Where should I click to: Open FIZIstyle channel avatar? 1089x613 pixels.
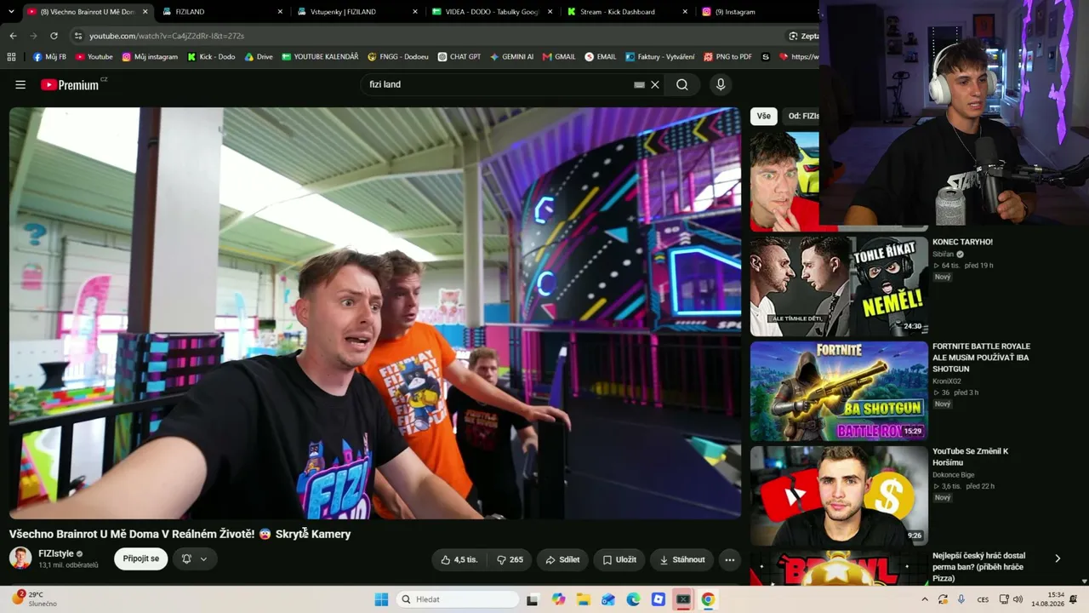20,559
